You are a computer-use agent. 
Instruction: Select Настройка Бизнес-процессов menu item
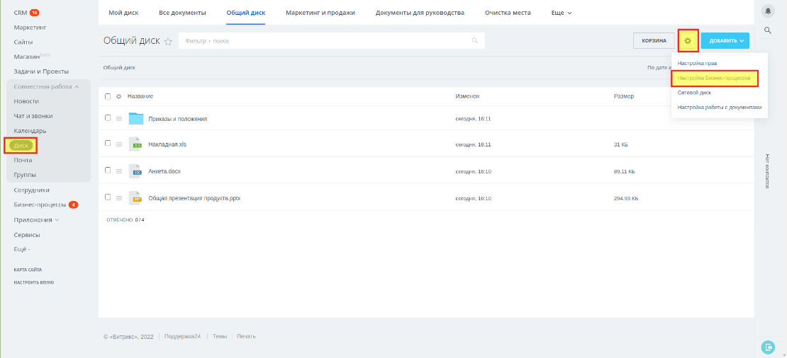click(x=714, y=78)
